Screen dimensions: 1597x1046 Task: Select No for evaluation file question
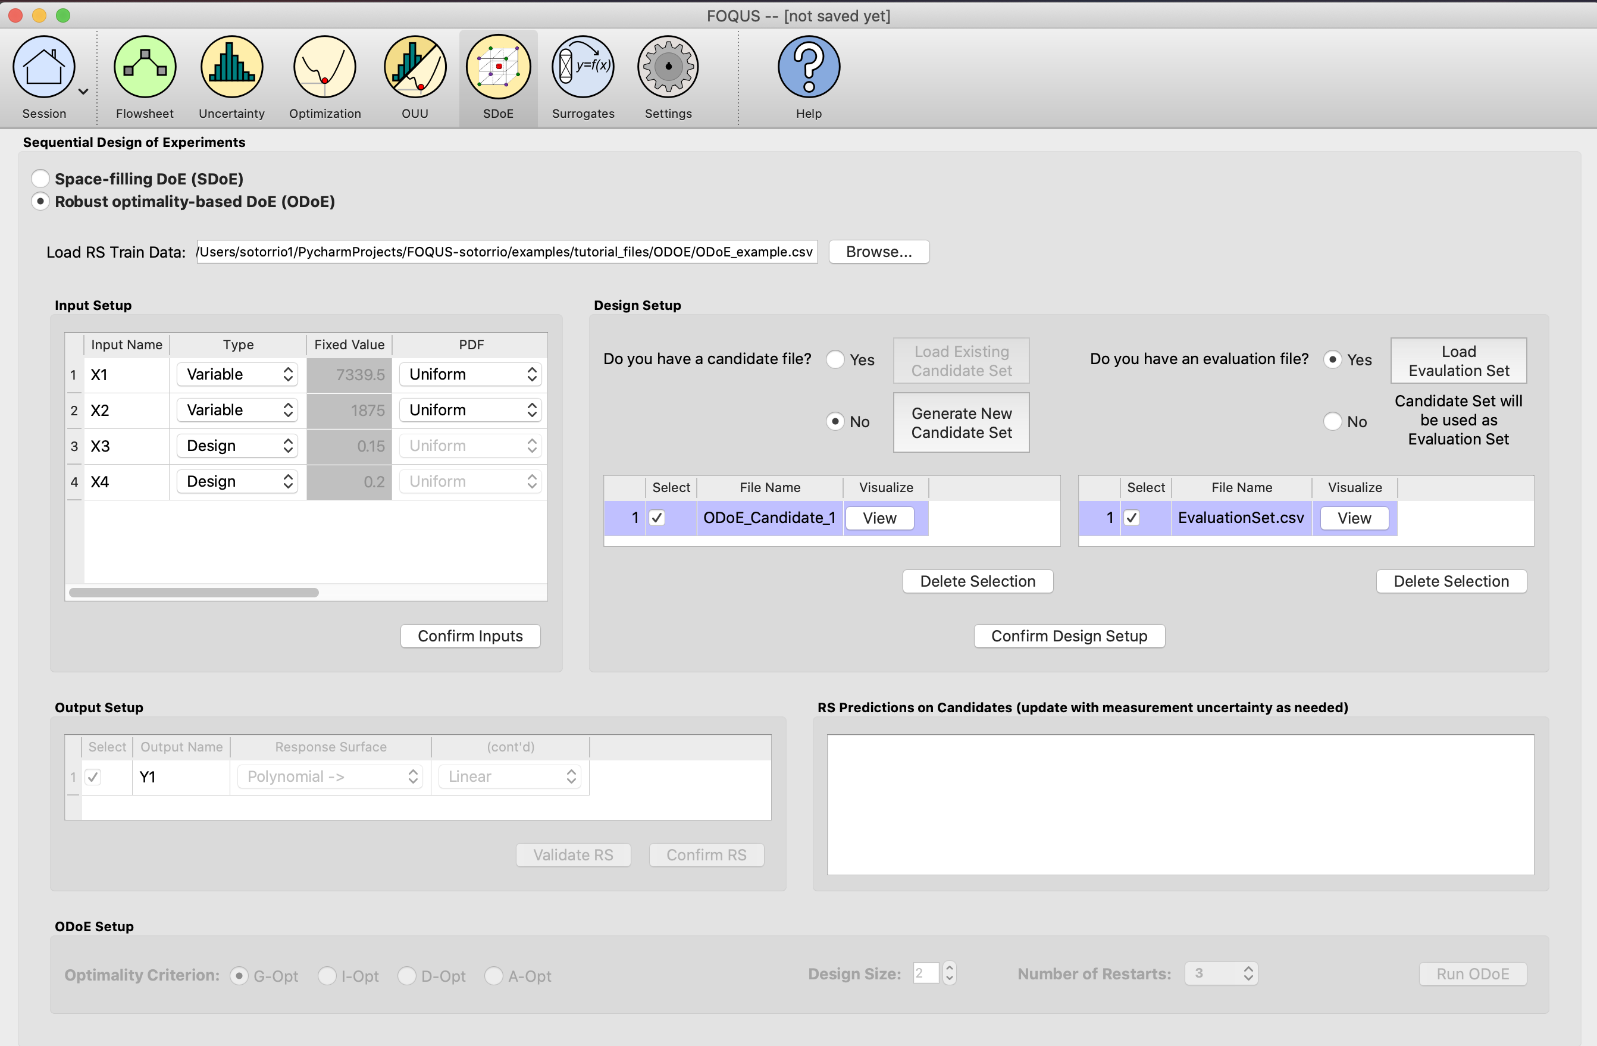pos(1333,421)
